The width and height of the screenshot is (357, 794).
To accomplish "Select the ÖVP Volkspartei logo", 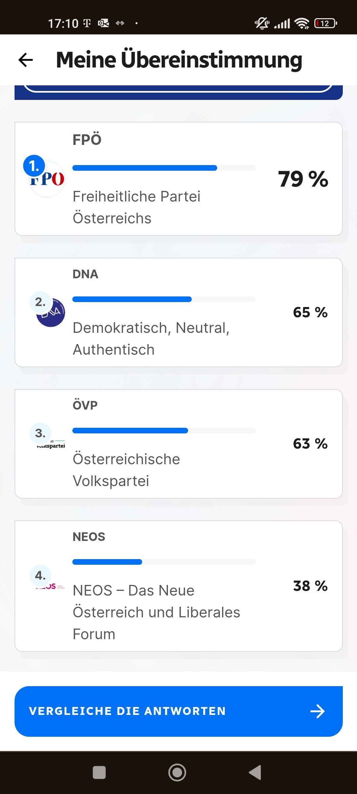I will tap(51, 444).
